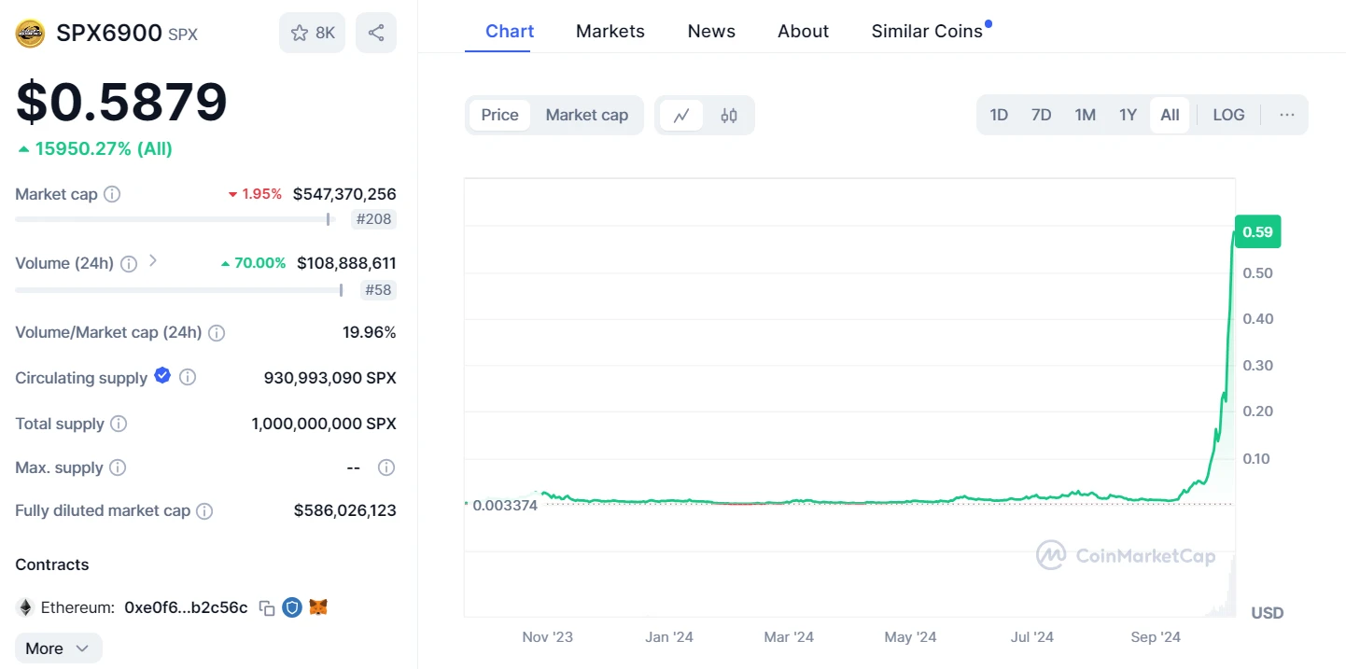Switch to candlestick chart view
Screen dimensions: 1346x669
click(x=729, y=116)
